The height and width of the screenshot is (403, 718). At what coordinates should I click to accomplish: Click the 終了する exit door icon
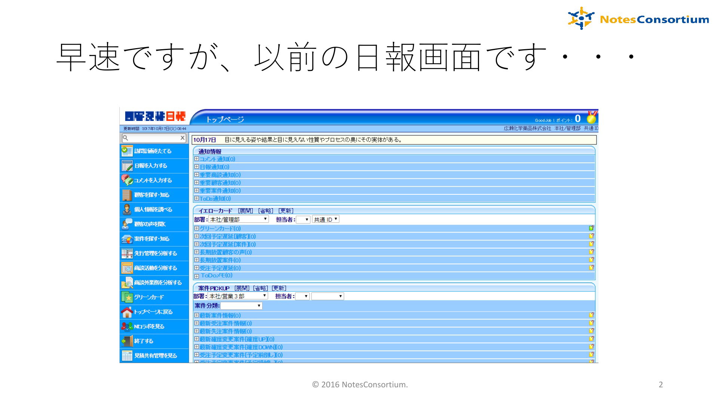coord(127,341)
